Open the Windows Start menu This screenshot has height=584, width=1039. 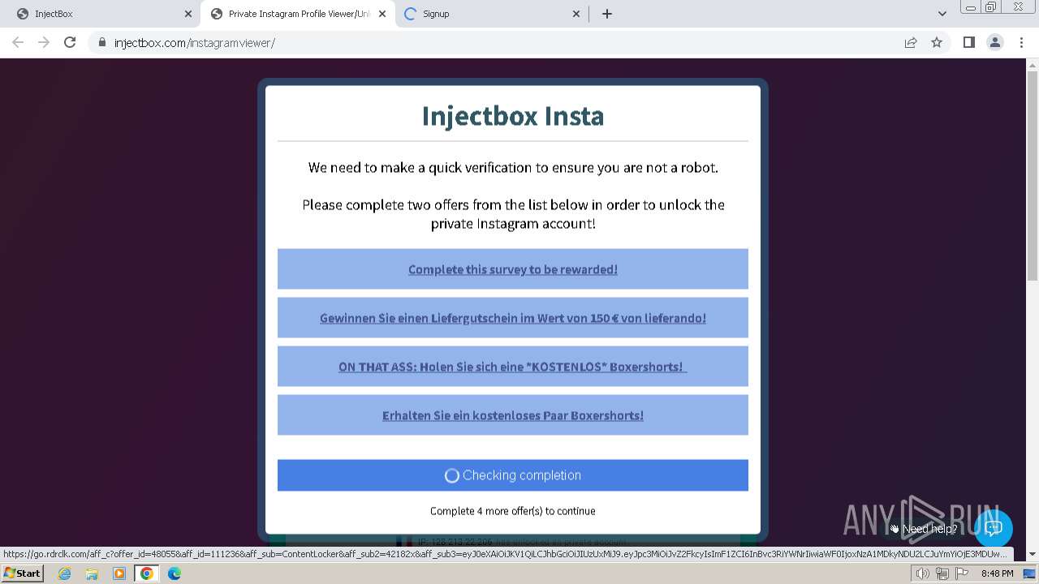[x=23, y=573]
